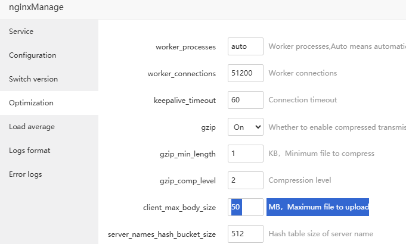Open the Switch version menu item
Image resolution: width=406 pixels, height=244 pixels.
pos(33,79)
